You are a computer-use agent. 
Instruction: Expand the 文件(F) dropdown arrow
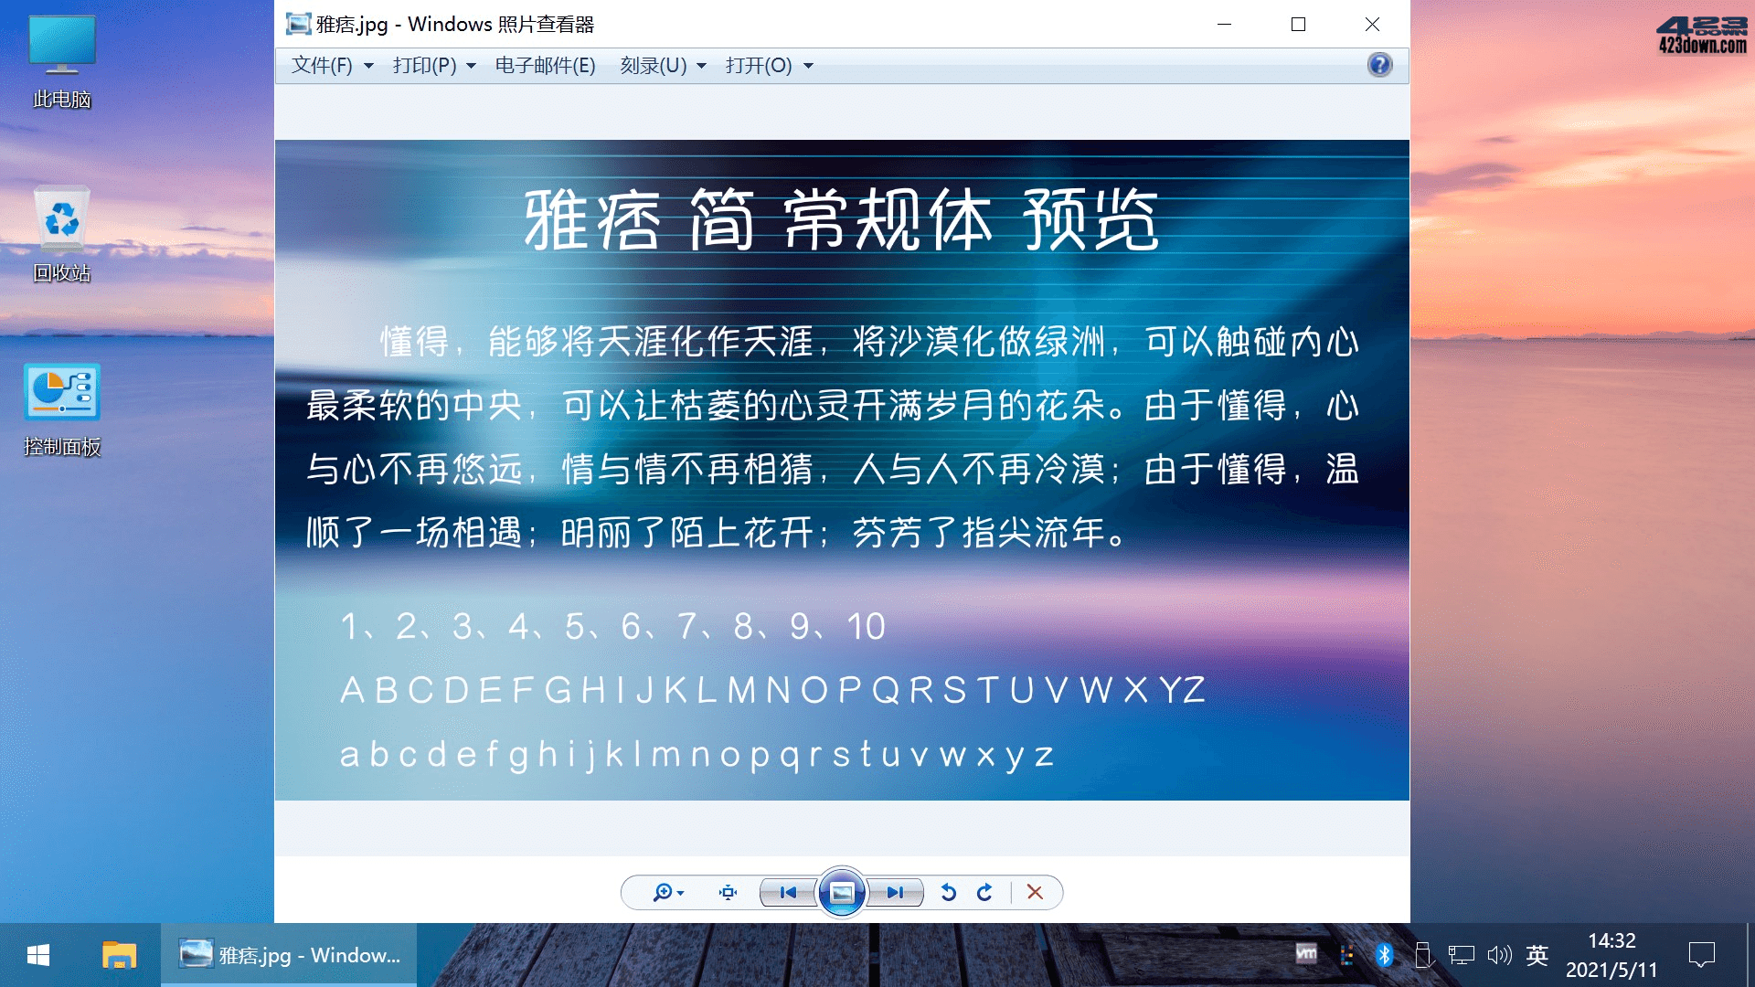pyautogui.click(x=368, y=65)
